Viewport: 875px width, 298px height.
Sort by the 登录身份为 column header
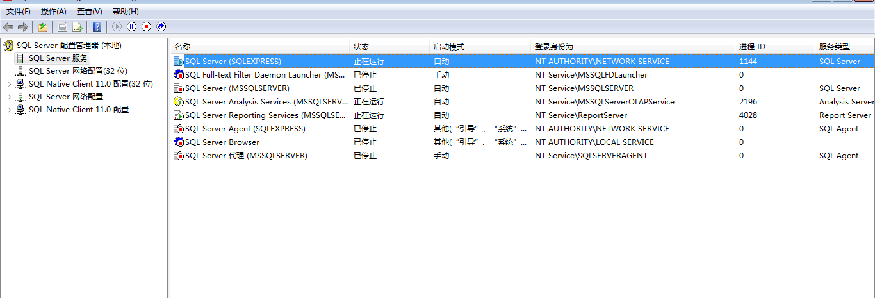point(634,47)
